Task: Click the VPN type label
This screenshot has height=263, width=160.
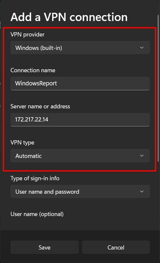Action: [x=22, y=142]
